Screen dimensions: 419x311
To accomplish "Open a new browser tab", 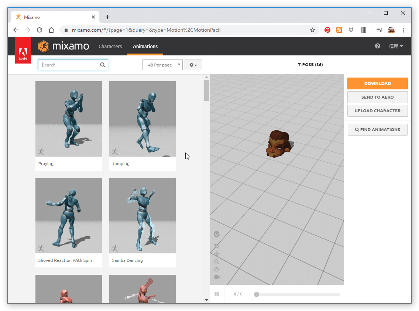I will coord(107,17).
